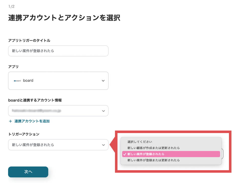Image resolution: width=242 pixels, height=183 pixels.
Task: Click the plus icon beside 連携アカウントを追加
Action: click(x=11, y=121)
